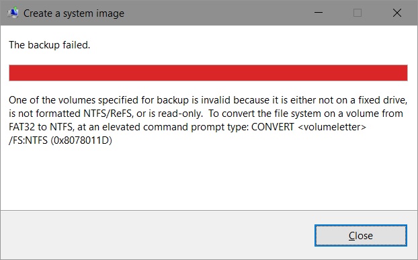Click the Close button at the bottom
Screen dimensions: 418x260
tap(361, 236)
